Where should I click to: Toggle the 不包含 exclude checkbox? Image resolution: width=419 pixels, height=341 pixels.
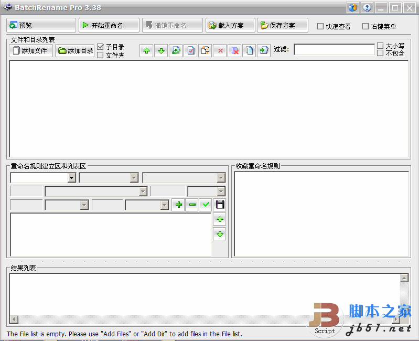(380, 53)
